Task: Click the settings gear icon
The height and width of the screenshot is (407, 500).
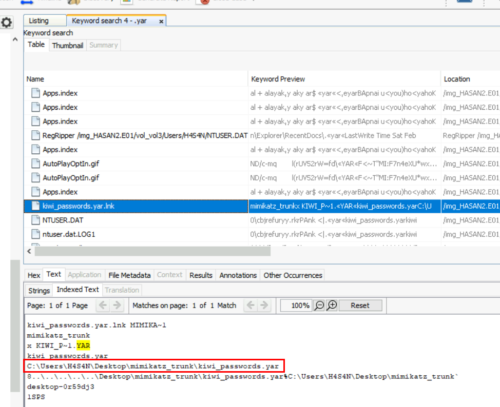Action: [6, 23]
